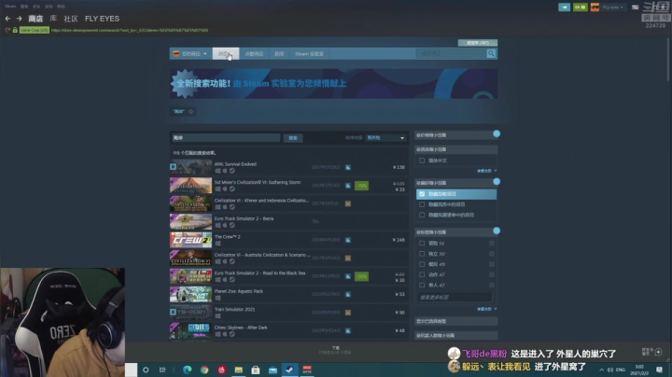Collapse the narrow-by-preferences filter header
Viewport: 672px width, 377px height.
[456, 183]
